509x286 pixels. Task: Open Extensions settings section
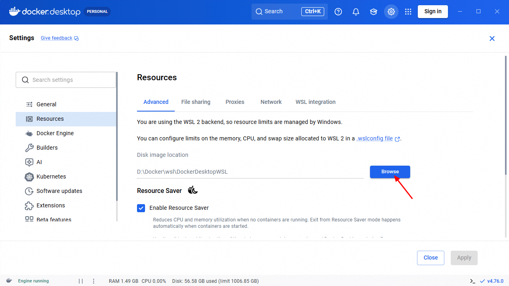(66, 205)
